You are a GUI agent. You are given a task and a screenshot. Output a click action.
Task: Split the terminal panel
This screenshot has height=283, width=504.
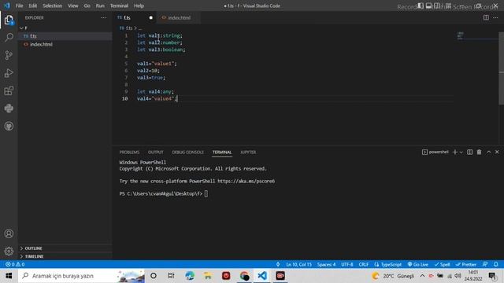pyautogui.click(x=469, y=152)
